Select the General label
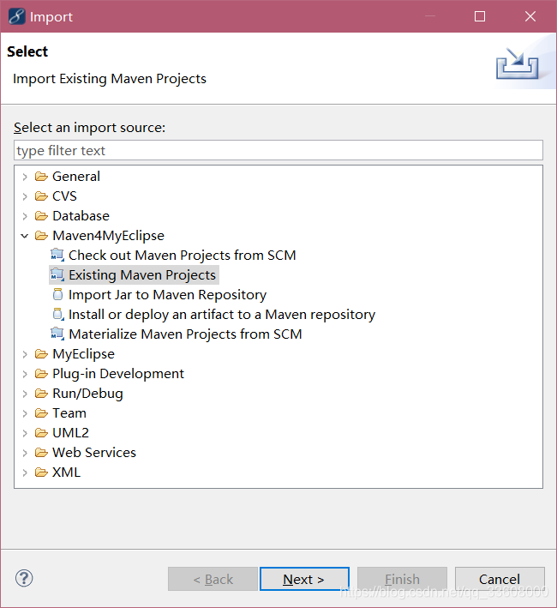The height and width of the screenshot is (608, 557). pyautogui.click(x=76, y=177)
